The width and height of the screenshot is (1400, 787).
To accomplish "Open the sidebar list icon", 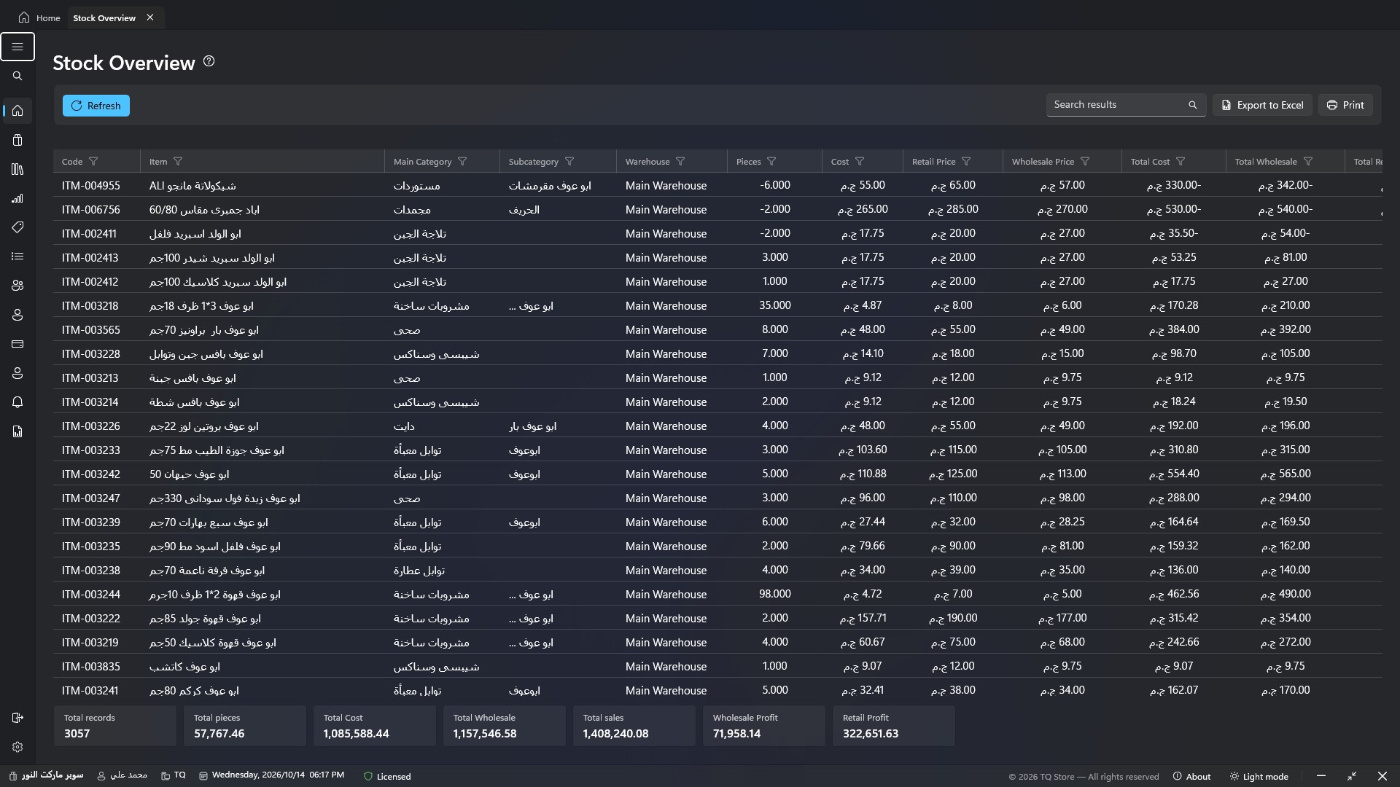I will click(x=17, y=257).
